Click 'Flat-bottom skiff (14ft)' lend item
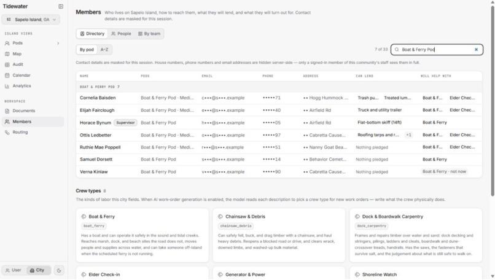This screenshot has height=280, width=495. tap(380, 122)
